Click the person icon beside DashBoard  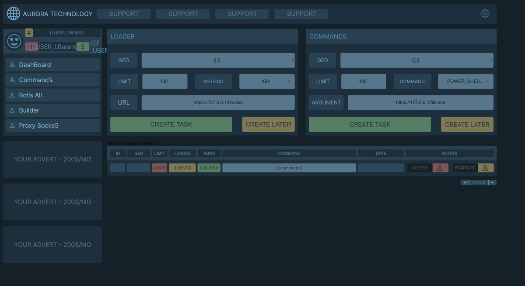pos(12,65)
